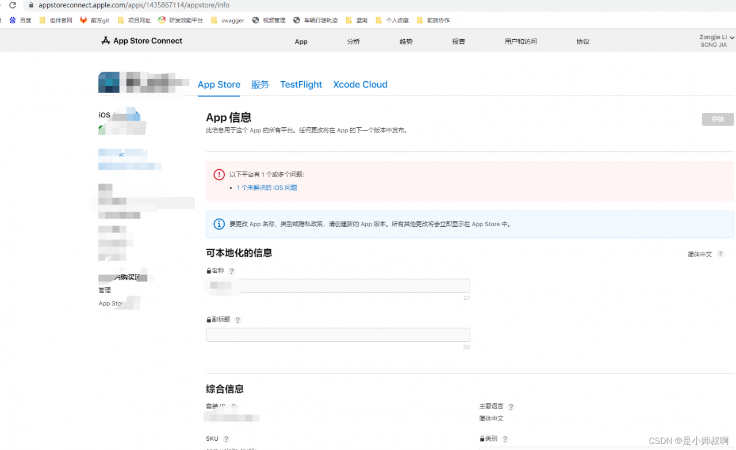Screen dimensions: 736x450
Task: Open the swagger bookmark folder
Action: (x=228, y=20)
